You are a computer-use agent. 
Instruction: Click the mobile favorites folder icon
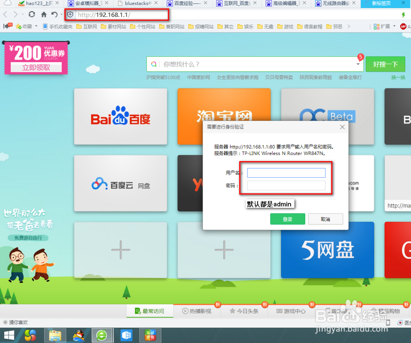[x=46, y=26]
